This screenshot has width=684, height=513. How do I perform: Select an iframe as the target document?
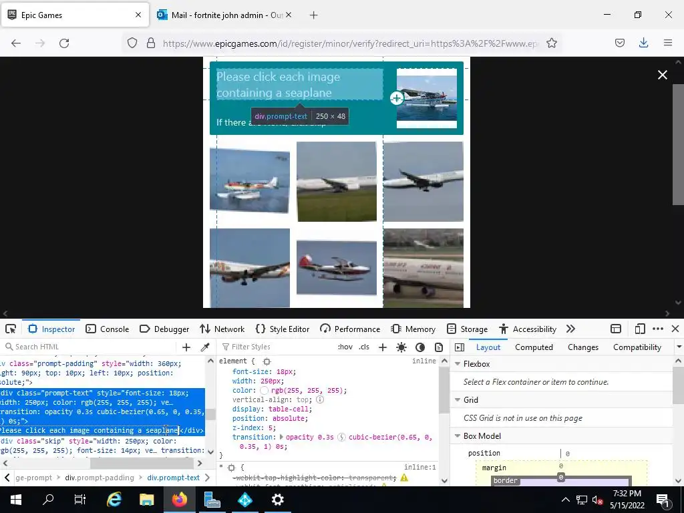615,329
